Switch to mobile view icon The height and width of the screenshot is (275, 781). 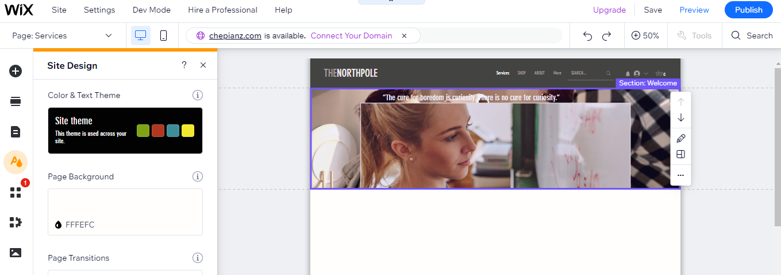click(x=163, y=36)
